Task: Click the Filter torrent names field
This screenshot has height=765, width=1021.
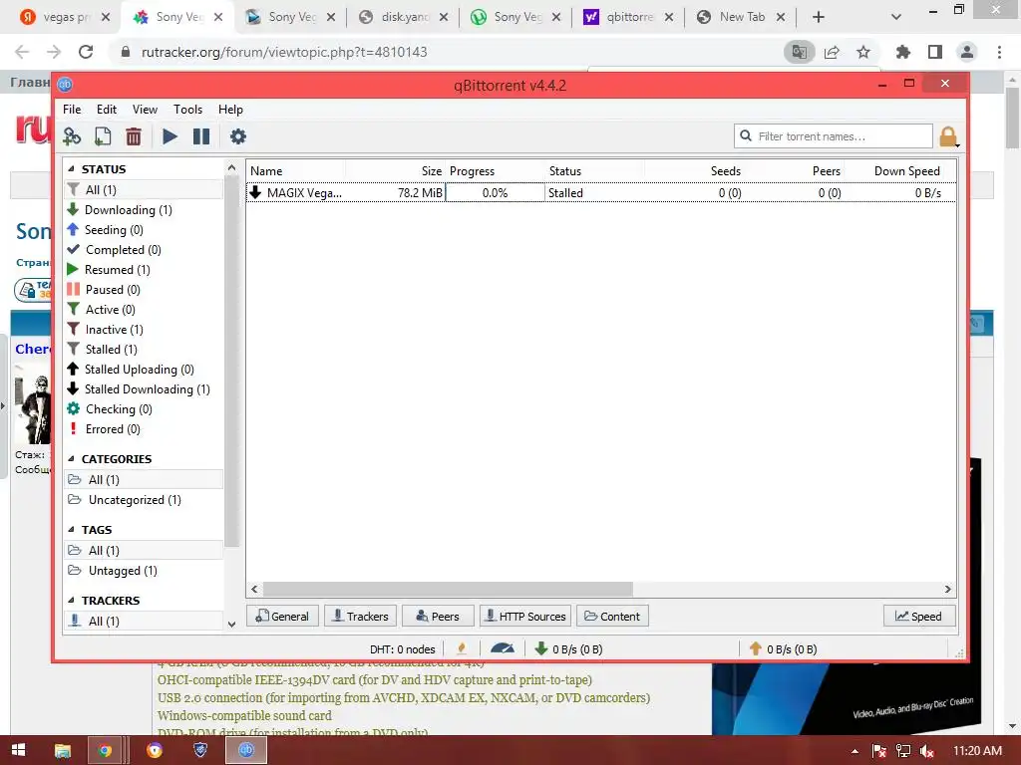Action: coord(833,135)
